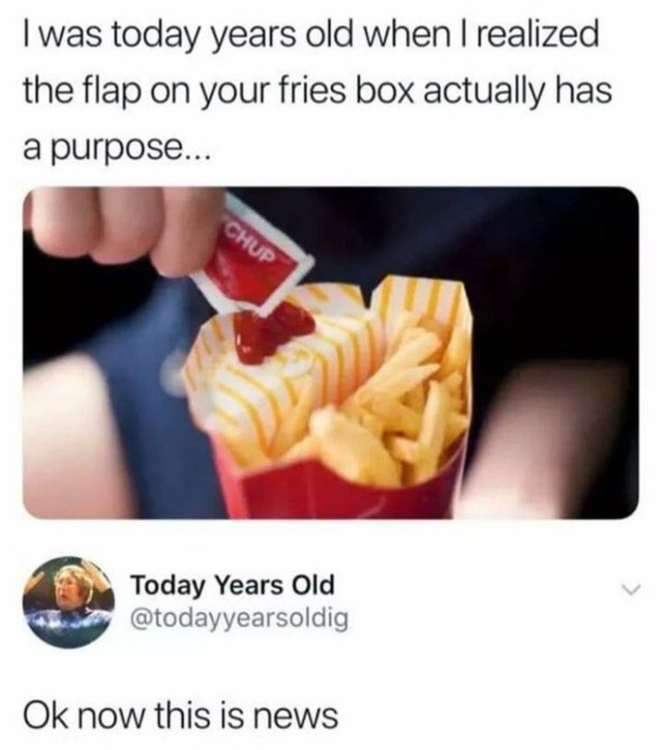Open the fries box photo attachment
Screen dimensions: 664x750
(x=331, y=353)
